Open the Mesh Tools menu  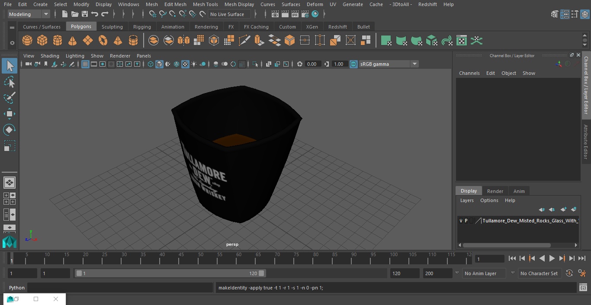(205, 4)
